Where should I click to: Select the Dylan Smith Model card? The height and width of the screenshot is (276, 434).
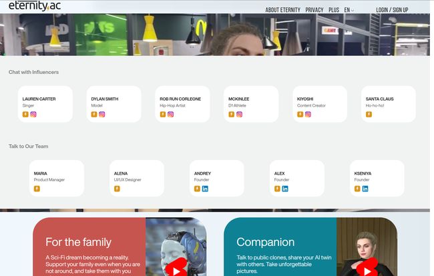[x=114, y=104]
